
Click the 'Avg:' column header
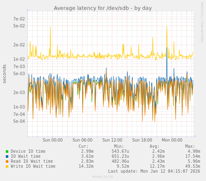coord(155,146)
